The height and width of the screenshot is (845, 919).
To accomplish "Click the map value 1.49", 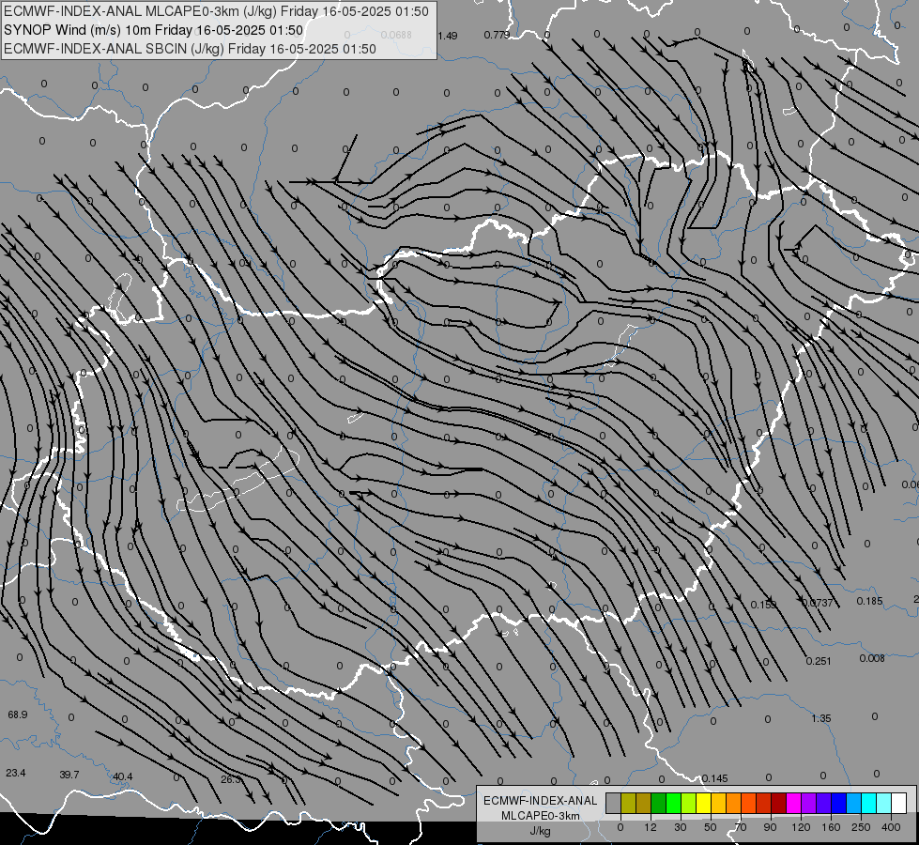I will (x=447, y=36).
